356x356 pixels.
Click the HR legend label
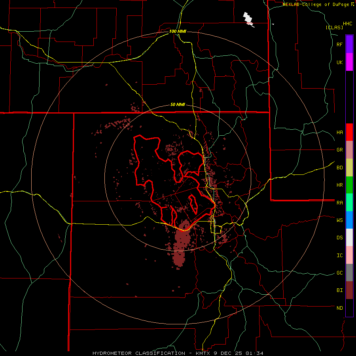(x=339, y=185)
